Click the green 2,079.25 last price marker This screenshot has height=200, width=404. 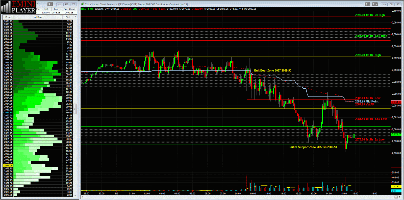click(396, 134)
